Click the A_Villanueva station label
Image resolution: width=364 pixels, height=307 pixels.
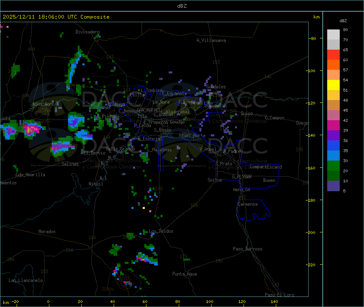[211, 40]
